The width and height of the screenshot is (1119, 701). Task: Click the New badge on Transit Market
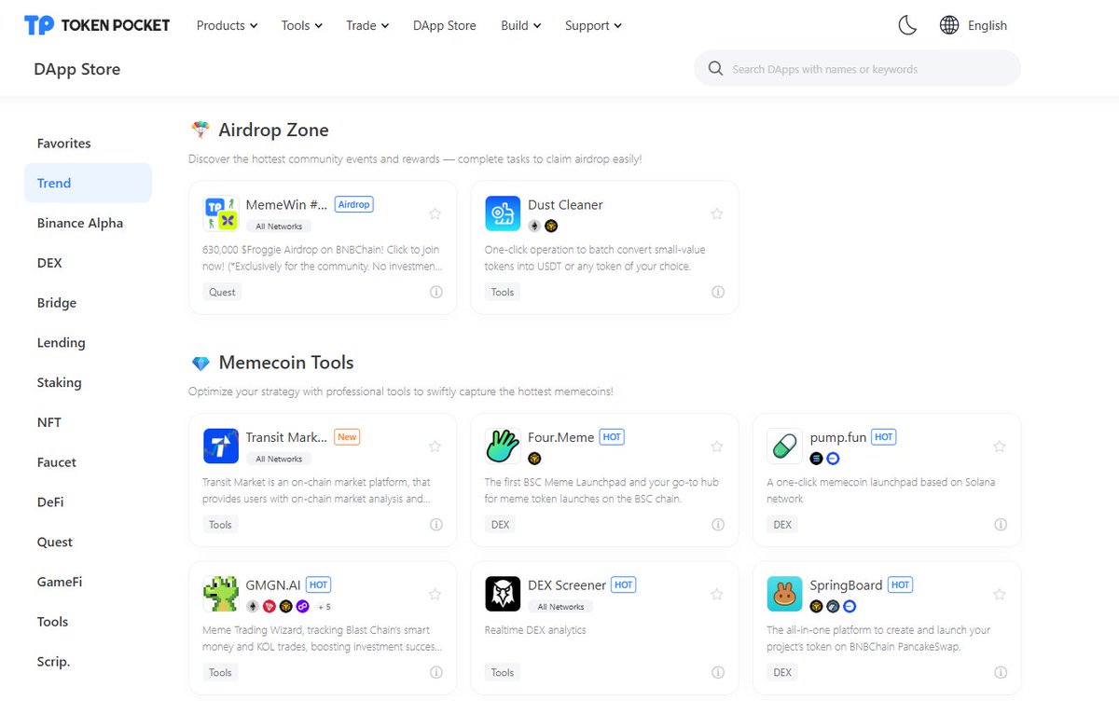click(x=347, y=436)
